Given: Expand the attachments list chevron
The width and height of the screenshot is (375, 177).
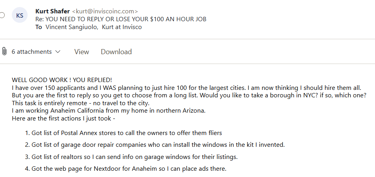Looking at the screenshot, I should tap(58, 52).
